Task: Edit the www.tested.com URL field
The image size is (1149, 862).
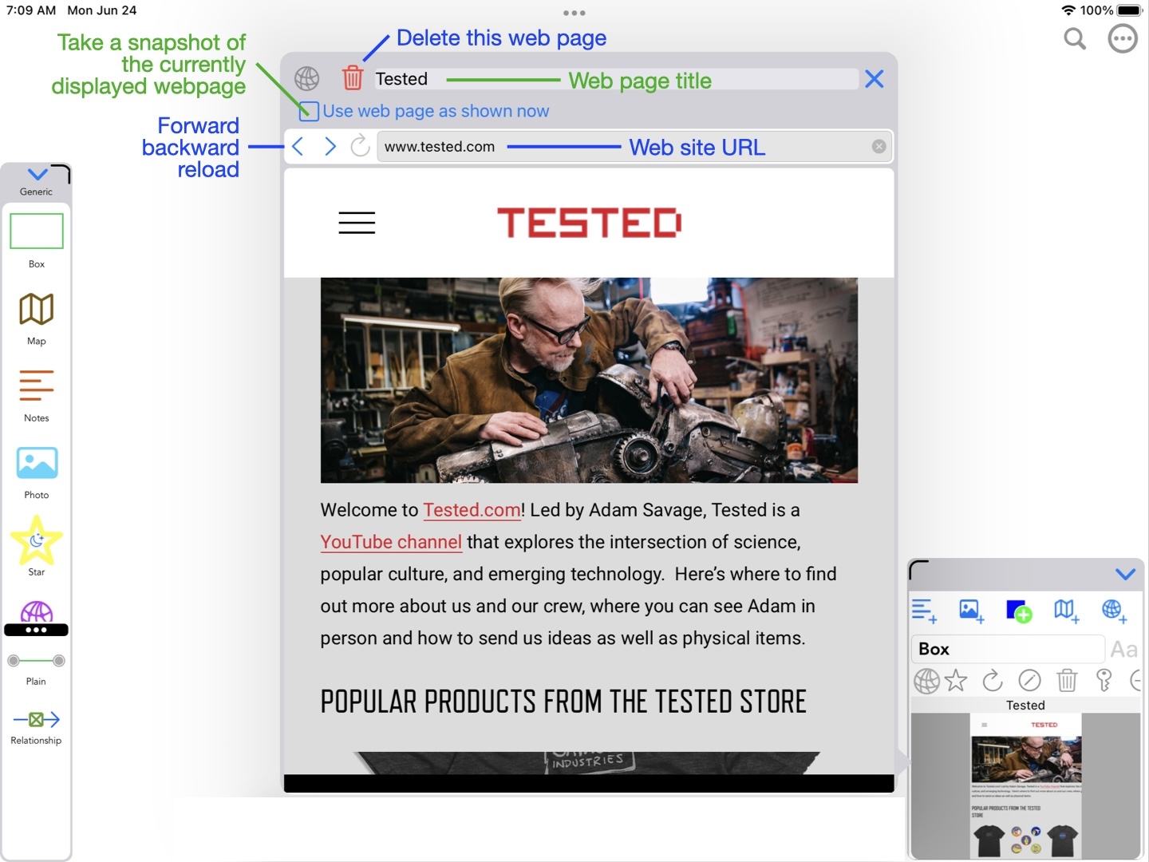Action: 634,147
